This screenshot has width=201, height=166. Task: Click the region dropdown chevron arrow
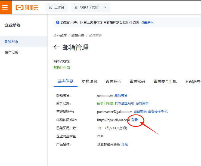pyautogui.click(x=105, y=7)
